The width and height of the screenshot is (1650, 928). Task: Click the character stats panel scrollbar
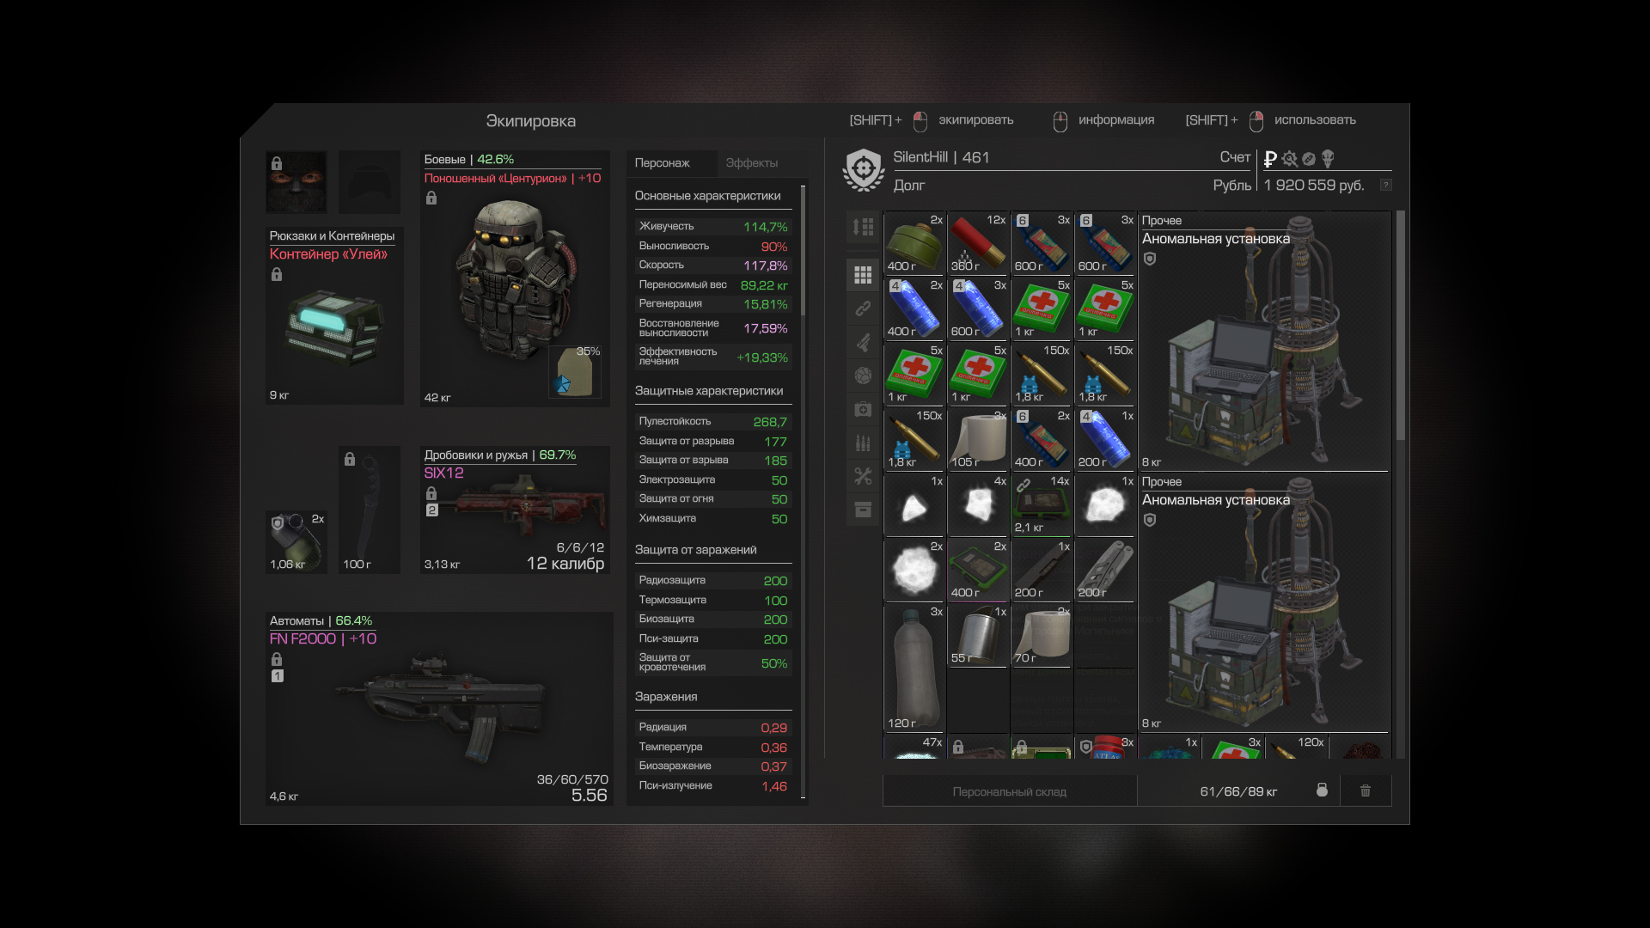click(803, 251)
